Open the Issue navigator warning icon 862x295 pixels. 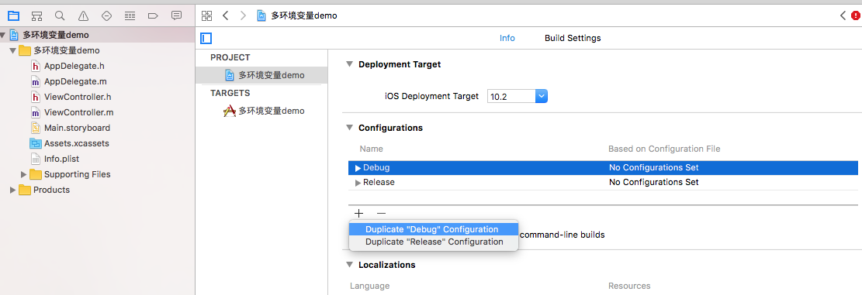[x=83, y=15]
